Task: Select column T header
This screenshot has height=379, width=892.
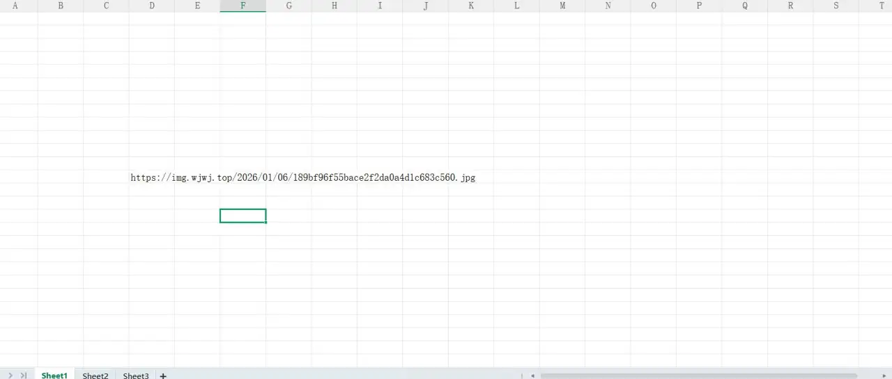Action: 876,6
